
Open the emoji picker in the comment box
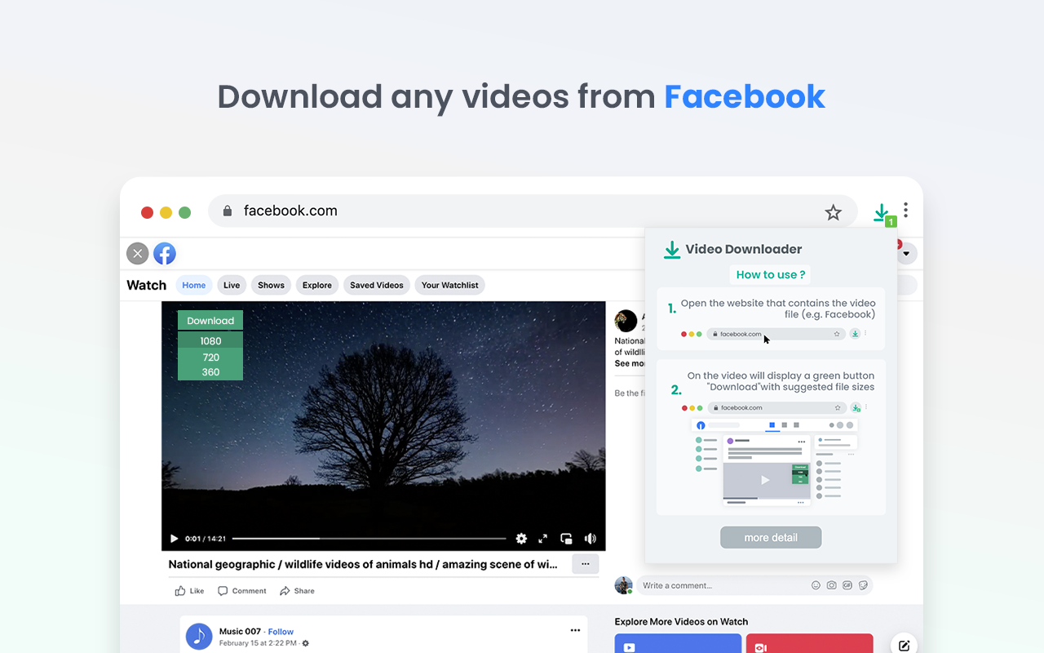pyautogui.click(x=816, y=584)
